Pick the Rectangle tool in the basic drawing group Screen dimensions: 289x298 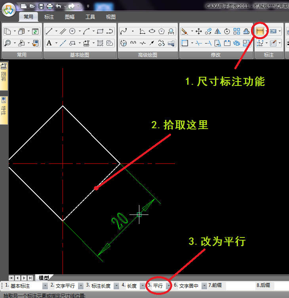coord(100,31)
